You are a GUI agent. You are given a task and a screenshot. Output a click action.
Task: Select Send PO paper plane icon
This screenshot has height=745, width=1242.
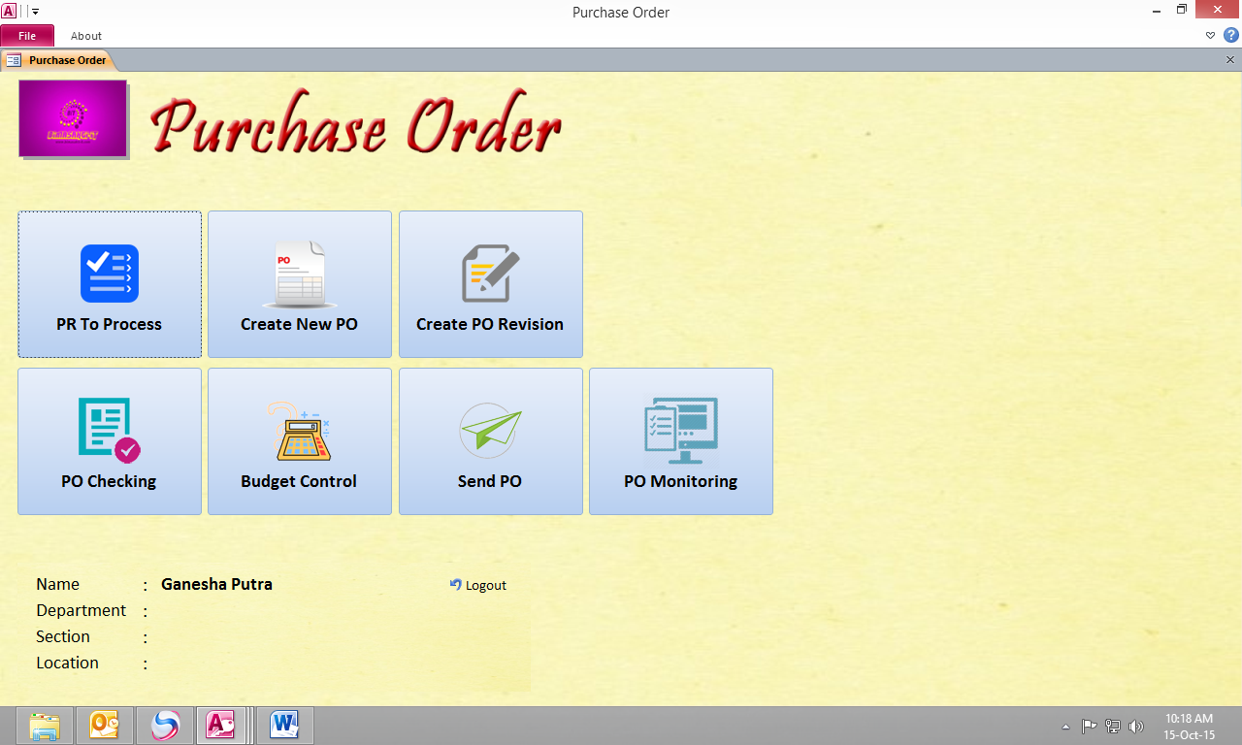[x=490, y=430]
